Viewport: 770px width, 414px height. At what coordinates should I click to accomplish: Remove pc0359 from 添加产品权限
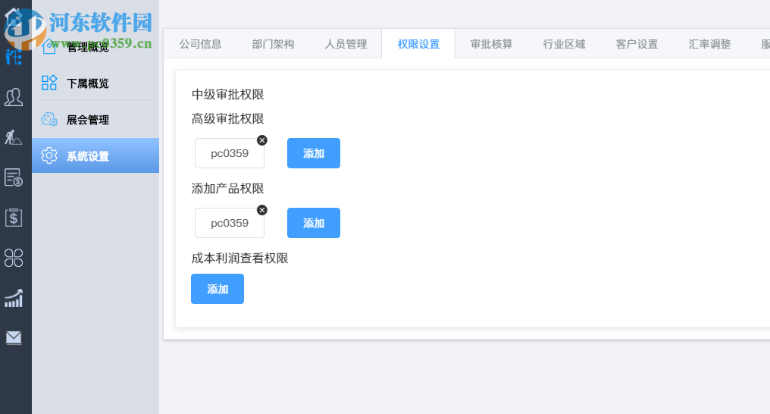point(262,210)
